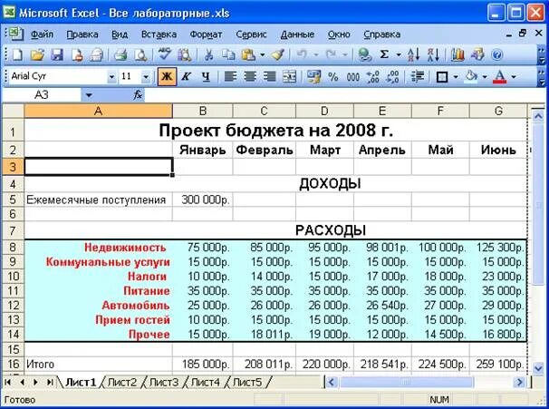The image size is (549, 409).
Task: Apply thousands separator 000 format
Action: point(352,76)
